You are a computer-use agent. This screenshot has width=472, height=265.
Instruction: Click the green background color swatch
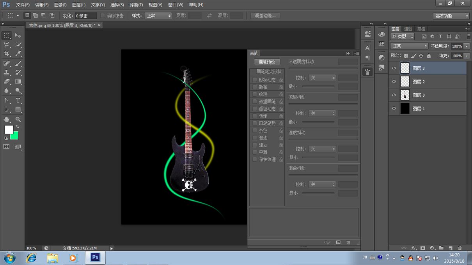point(15,136)
